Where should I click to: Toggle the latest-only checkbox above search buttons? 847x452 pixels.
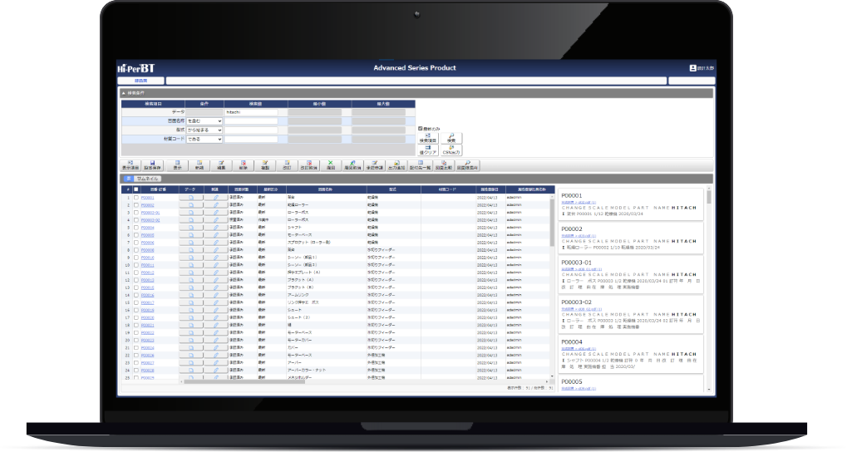coord(421,129)
